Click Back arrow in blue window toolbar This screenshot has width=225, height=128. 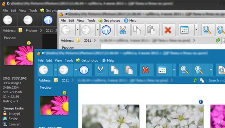(x=43, y=70)
